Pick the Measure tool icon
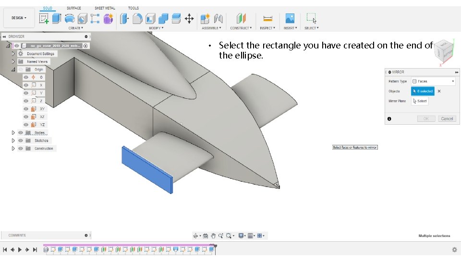The height and width of the screenshot is (259, 461). pos(267,19)
